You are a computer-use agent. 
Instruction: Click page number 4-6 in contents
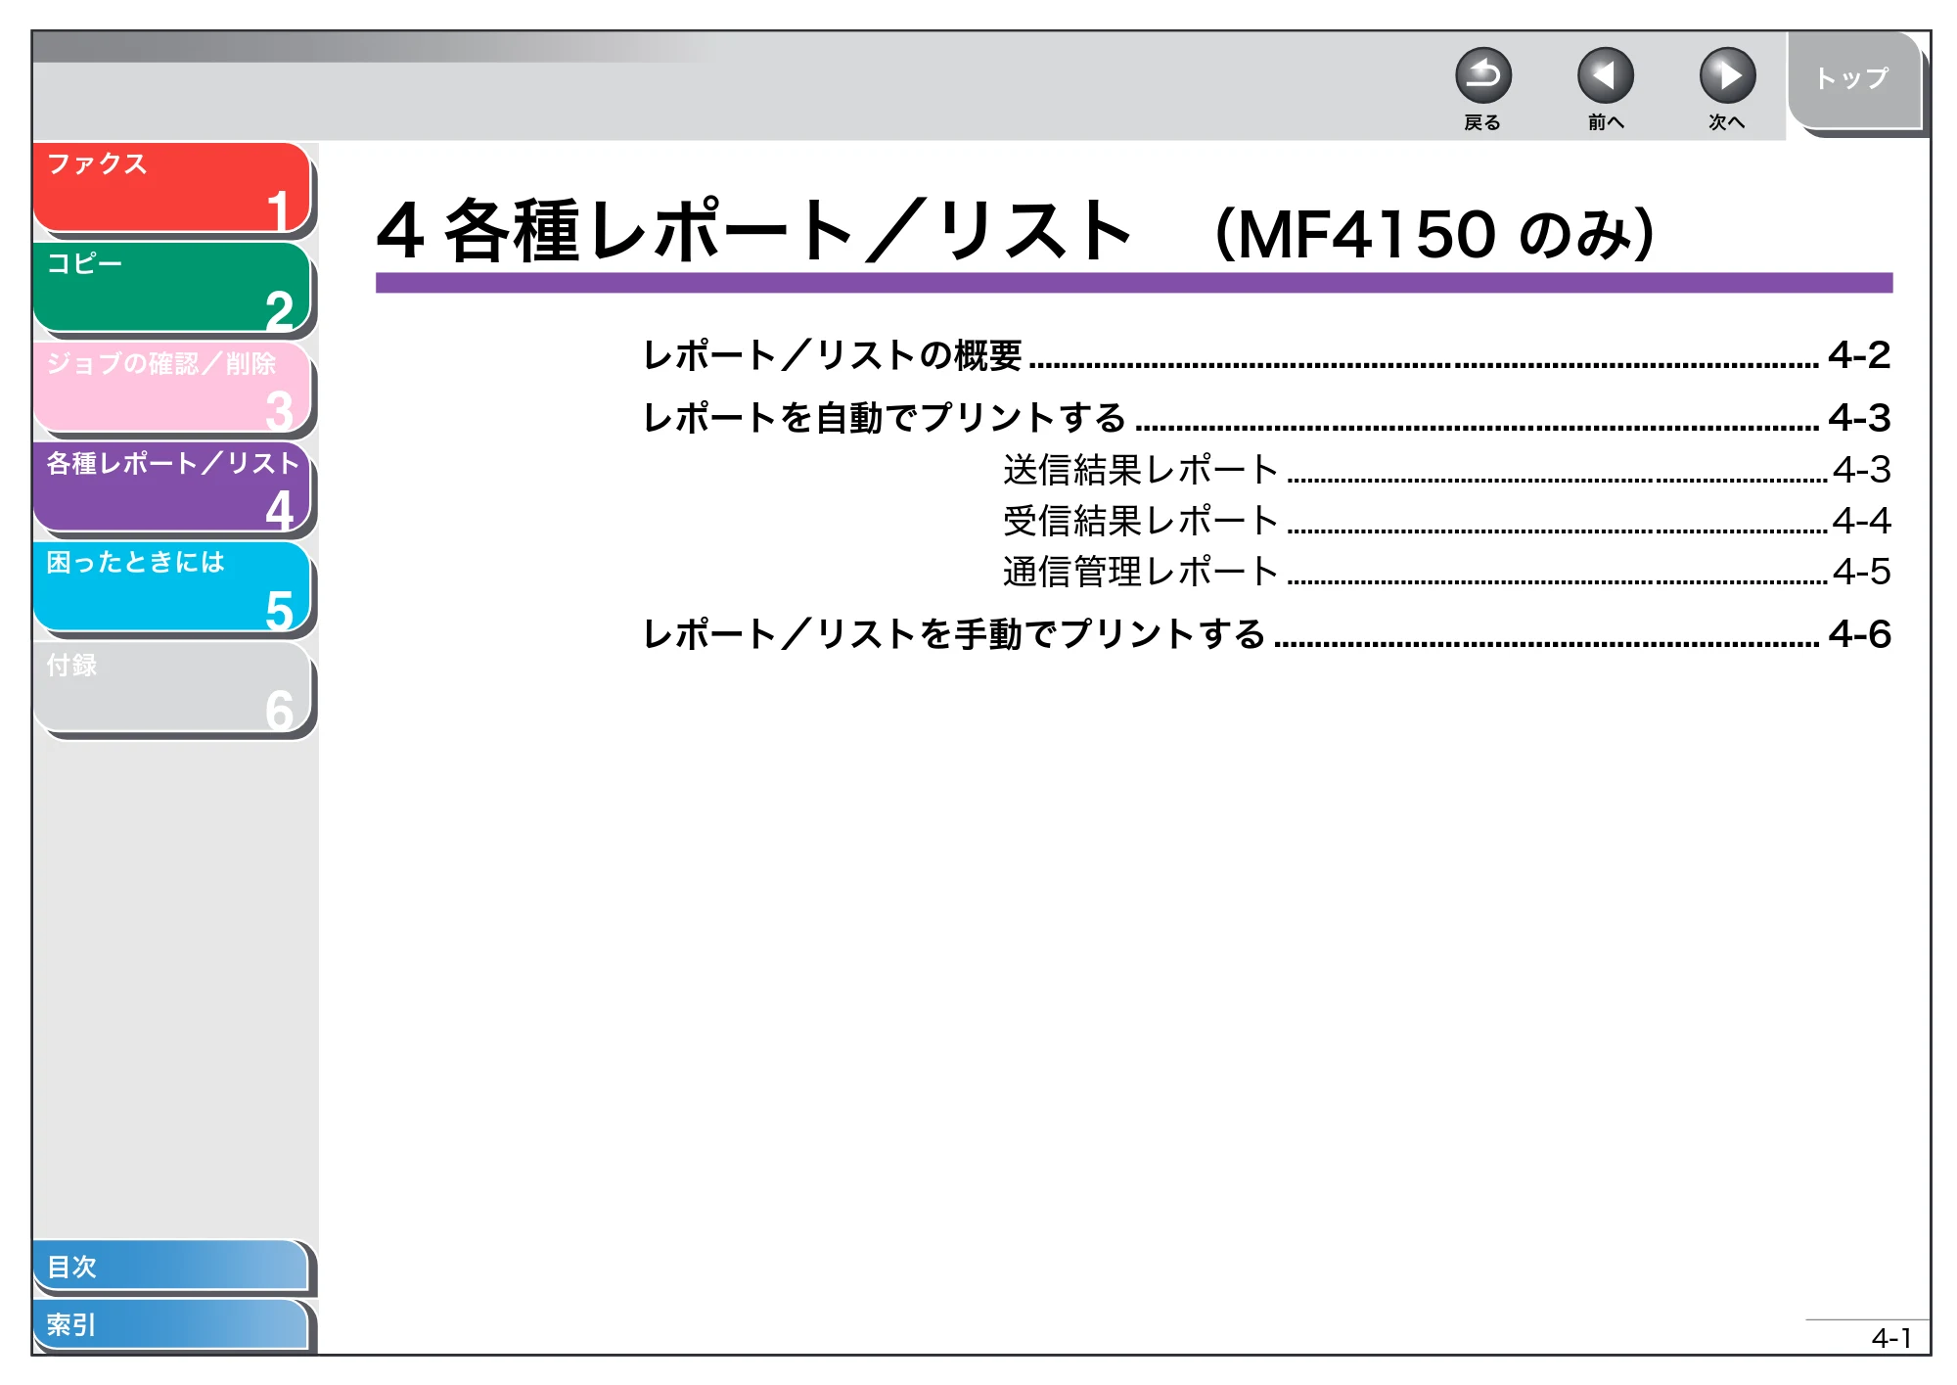(x=1859, y=634)
